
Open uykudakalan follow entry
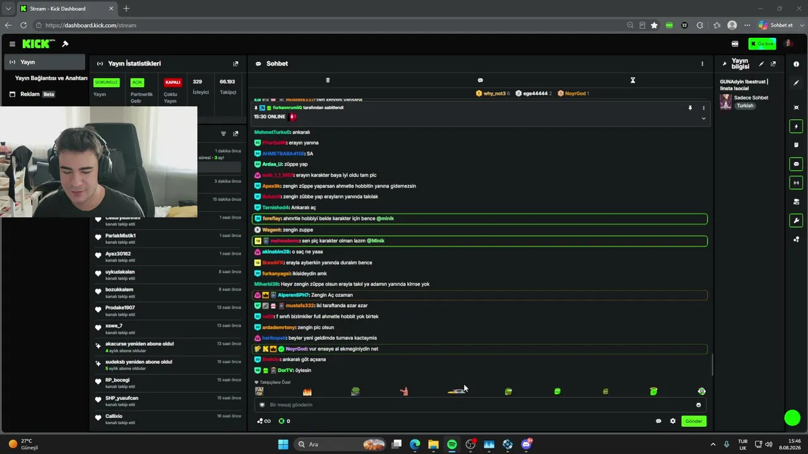point(168,274)
